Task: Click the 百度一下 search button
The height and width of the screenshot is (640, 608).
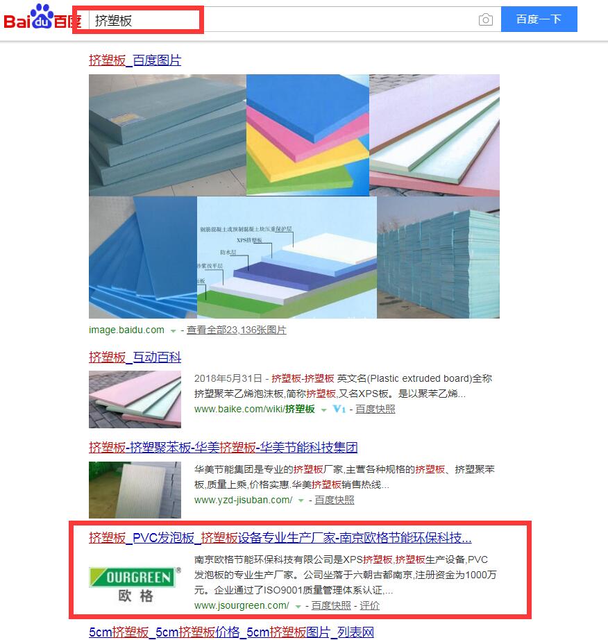Action: click(539, 19)
